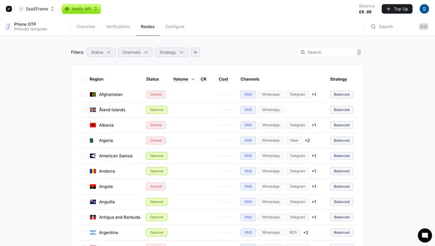Switch to the Verifications tab
The width and height of the screenshot is (435, 246).
(118, 26)
